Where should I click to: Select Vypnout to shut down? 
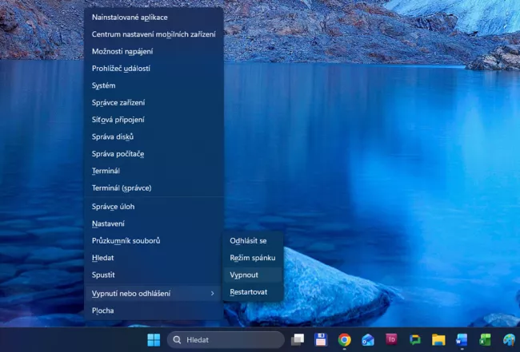(x=244, y=275)
